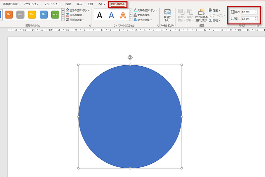
Task: Open オブジェクトの選択と表示 selection pane
Action: click(201, 15)
